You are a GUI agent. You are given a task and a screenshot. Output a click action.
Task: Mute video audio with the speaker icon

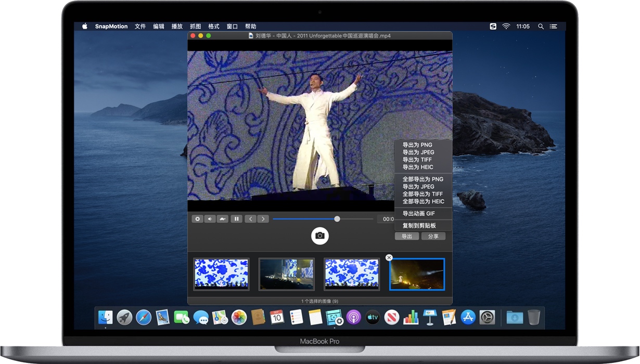point(210,218)
